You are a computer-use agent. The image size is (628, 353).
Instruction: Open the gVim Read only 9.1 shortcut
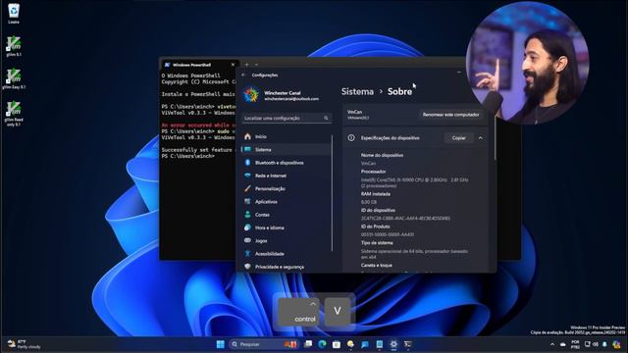point(14,114)
